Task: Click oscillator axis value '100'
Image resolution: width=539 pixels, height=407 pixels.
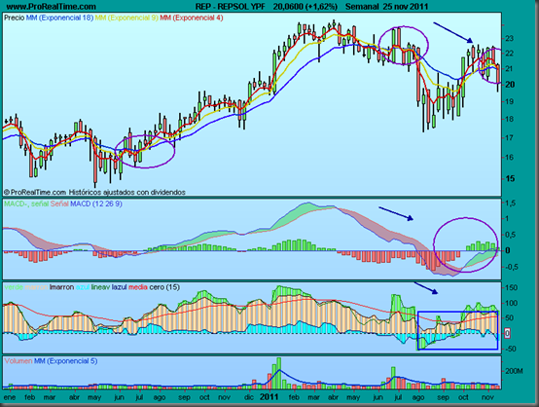Action: pyautogui.click(x=511, y=303)
